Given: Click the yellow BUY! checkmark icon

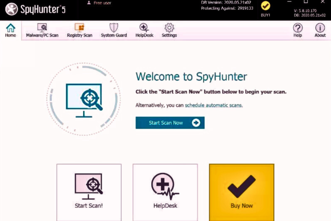Looking at the screenshot, I should [x=265, y=6].
